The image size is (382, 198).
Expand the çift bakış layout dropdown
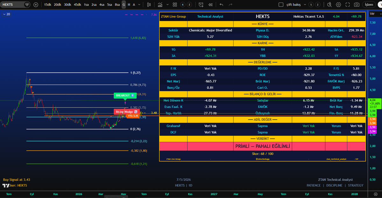305,5
